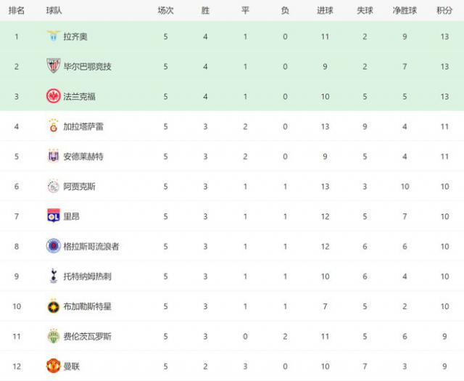Image resolution: width=464 pixels, height=381 pixels.
Task: Sort by the 排名 rank column header
Action: [x=16, y=11]
